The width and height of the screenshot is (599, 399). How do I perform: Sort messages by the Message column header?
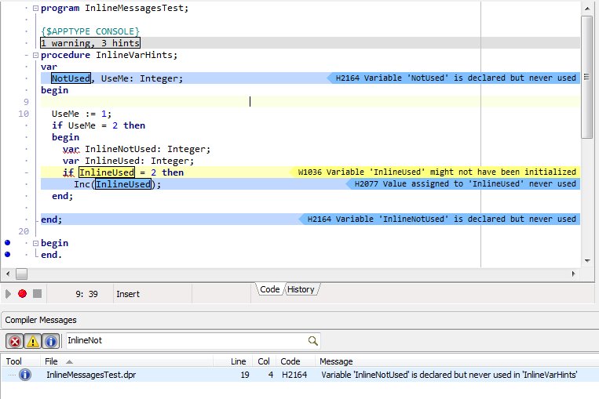tap(456, 361)
